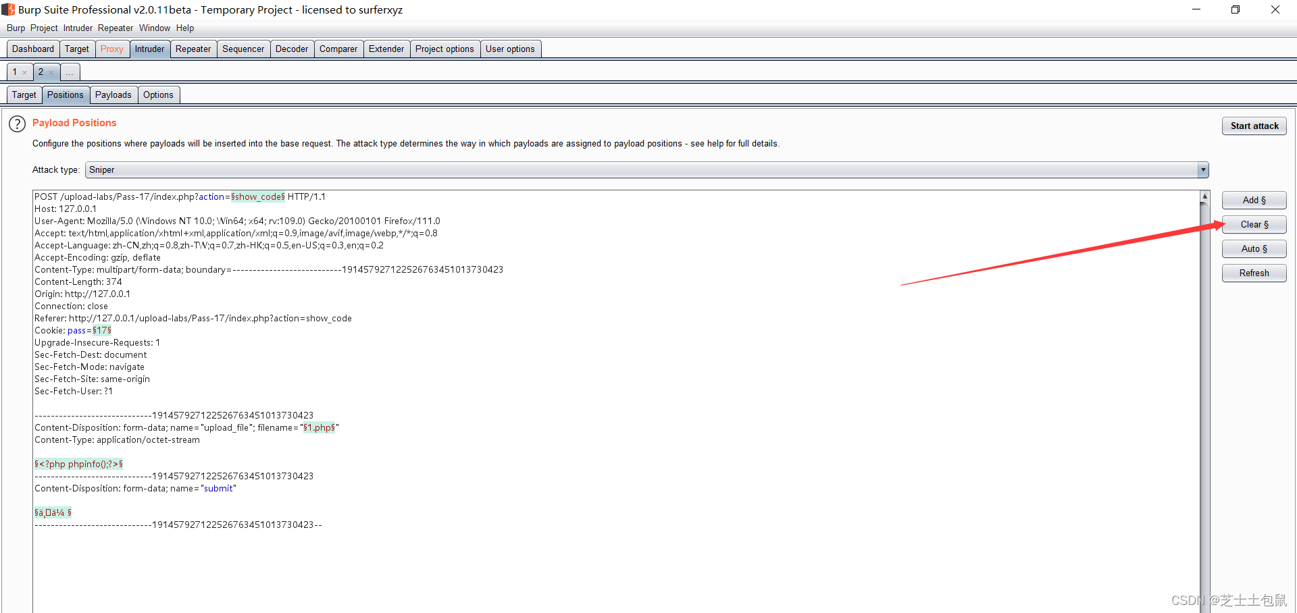This screenshot has width=1297, height=613.
Task: Open the Burp menu
Action: pyautogui.click(x=16, y=28)
